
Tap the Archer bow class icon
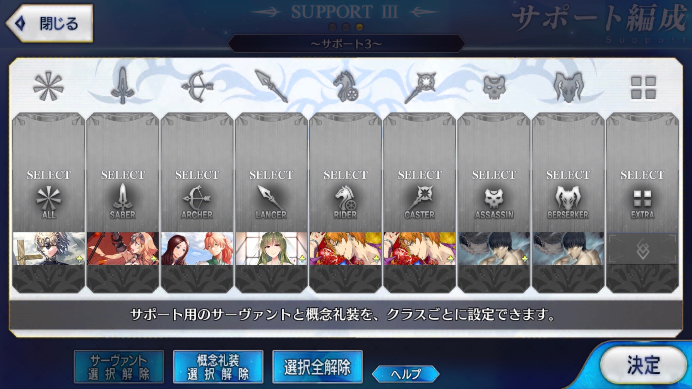pos(197,86)
